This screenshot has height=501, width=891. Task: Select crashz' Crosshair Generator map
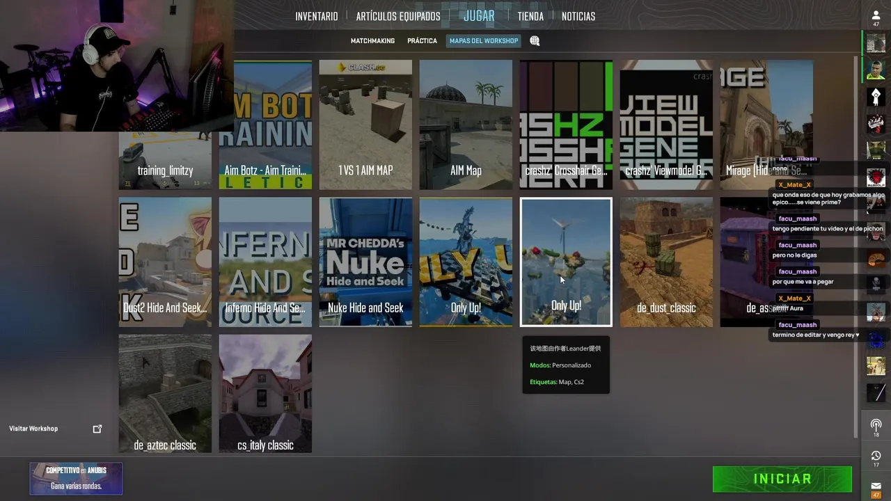pos(566,125)
